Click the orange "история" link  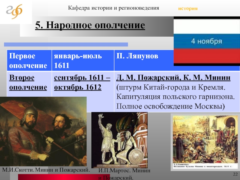[188, 8]
